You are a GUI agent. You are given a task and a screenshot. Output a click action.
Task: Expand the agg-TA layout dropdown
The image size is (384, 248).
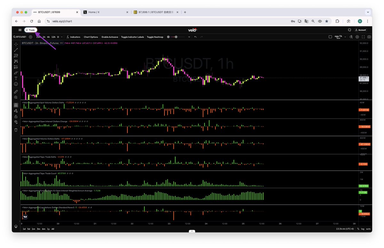click(345, 37)
